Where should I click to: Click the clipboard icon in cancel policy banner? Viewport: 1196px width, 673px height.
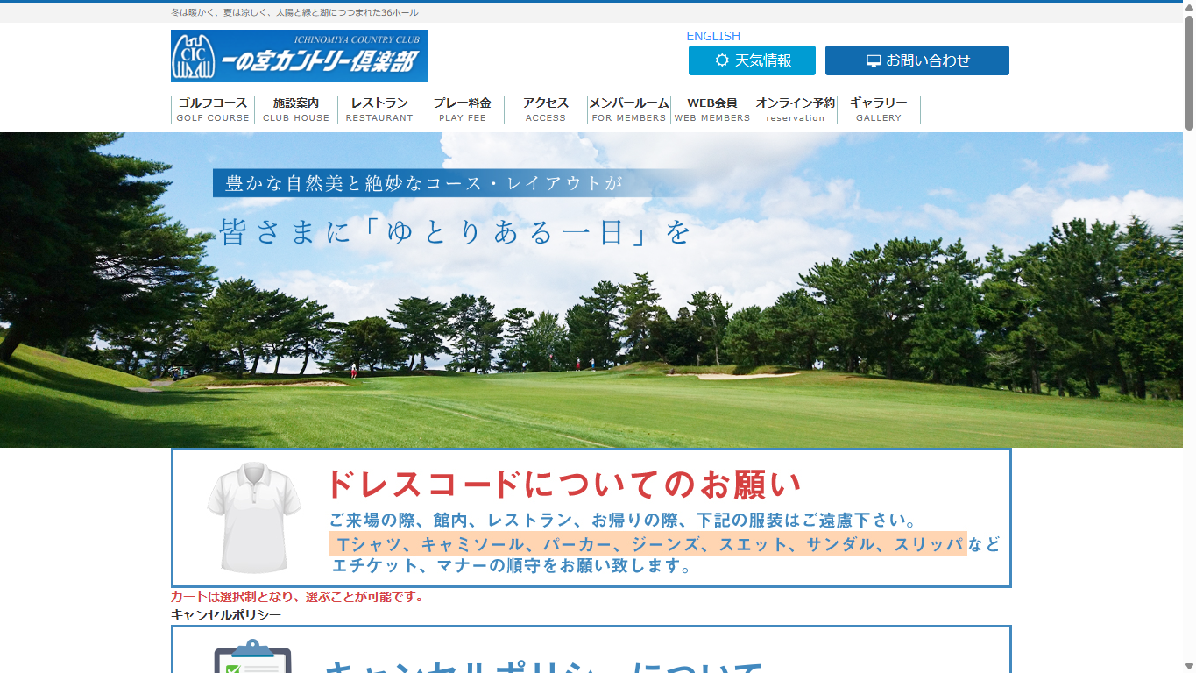click(252, 656)
